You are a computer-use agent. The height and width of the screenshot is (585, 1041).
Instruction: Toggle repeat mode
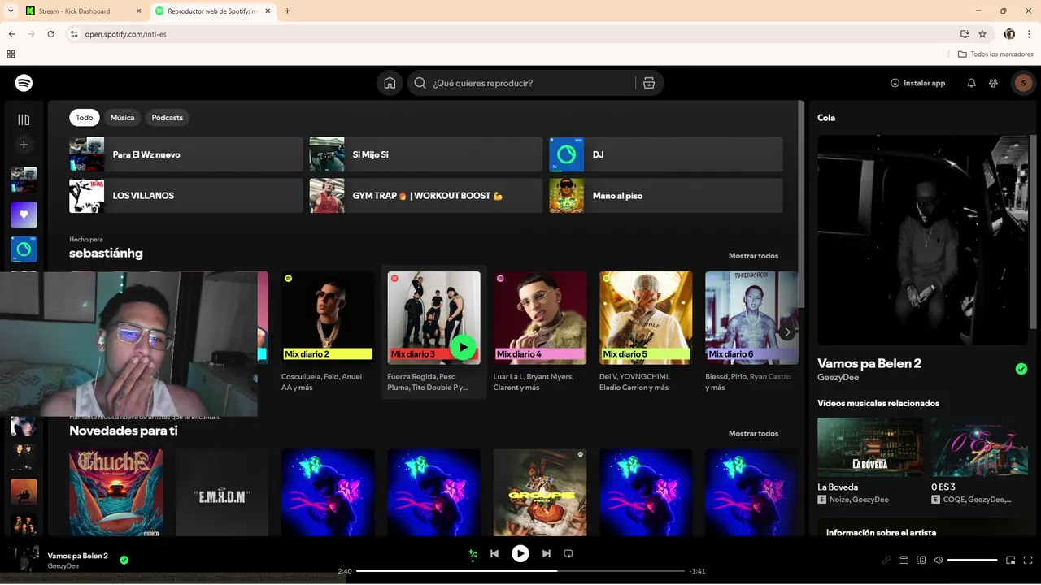click(x=568, y=554)
